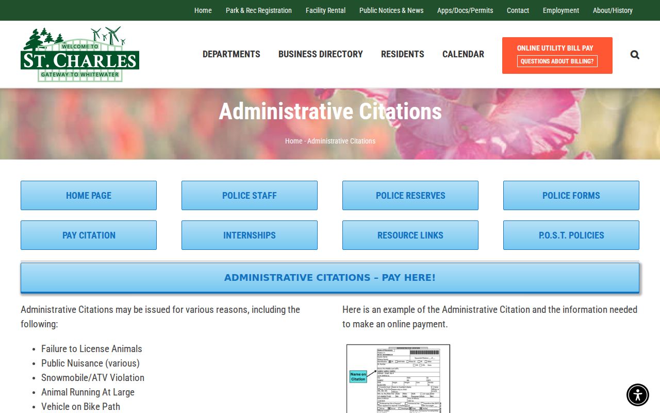Go to Employment page

pos(561,10)
